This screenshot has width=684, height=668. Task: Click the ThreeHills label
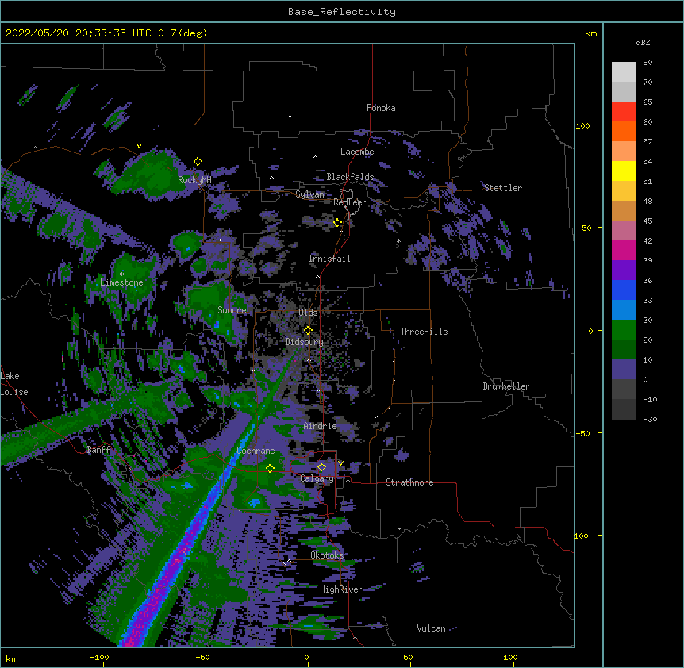point(424,332)
